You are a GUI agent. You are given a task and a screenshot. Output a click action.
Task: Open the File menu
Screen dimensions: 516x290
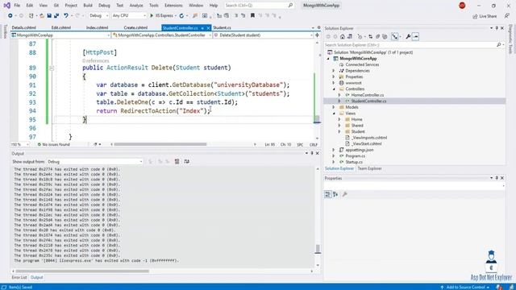click(17, 6)
